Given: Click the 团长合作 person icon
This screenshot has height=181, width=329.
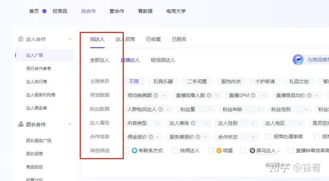Looking at the screenshot, I should (21, 124).
